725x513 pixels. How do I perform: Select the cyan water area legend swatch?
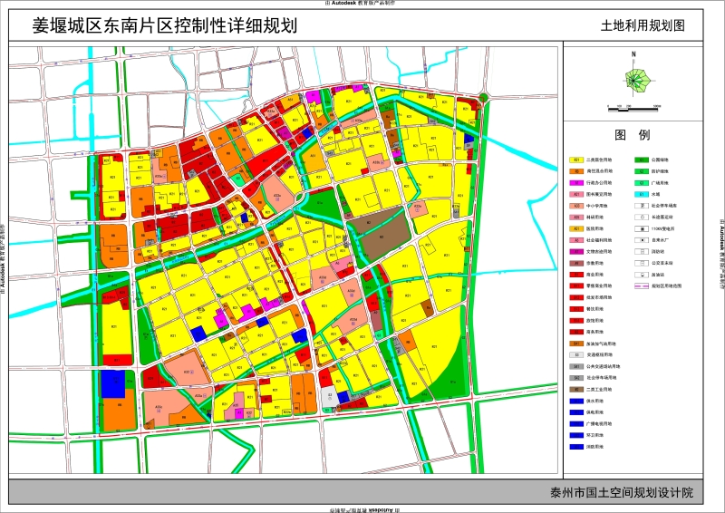click(641, 194)
